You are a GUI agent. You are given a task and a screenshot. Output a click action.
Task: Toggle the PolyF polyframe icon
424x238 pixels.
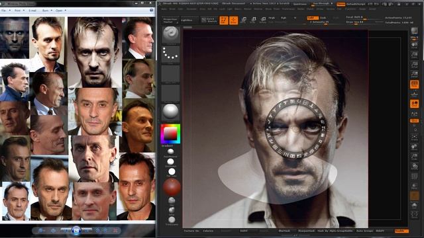click(414, 177)
